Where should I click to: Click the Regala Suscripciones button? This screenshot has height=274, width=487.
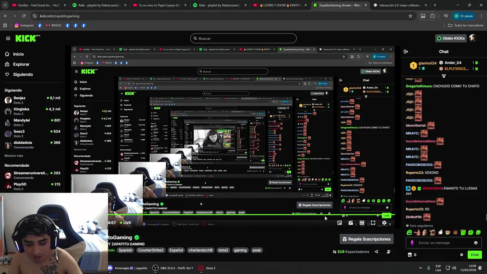[366, 239]
